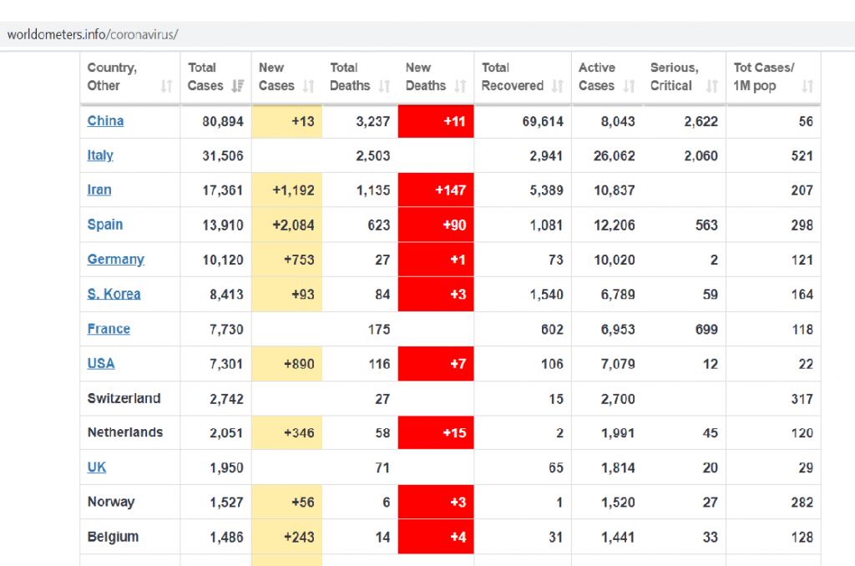Open the China country link
This screenshot has width=855, height=566.
coord(105,121)
